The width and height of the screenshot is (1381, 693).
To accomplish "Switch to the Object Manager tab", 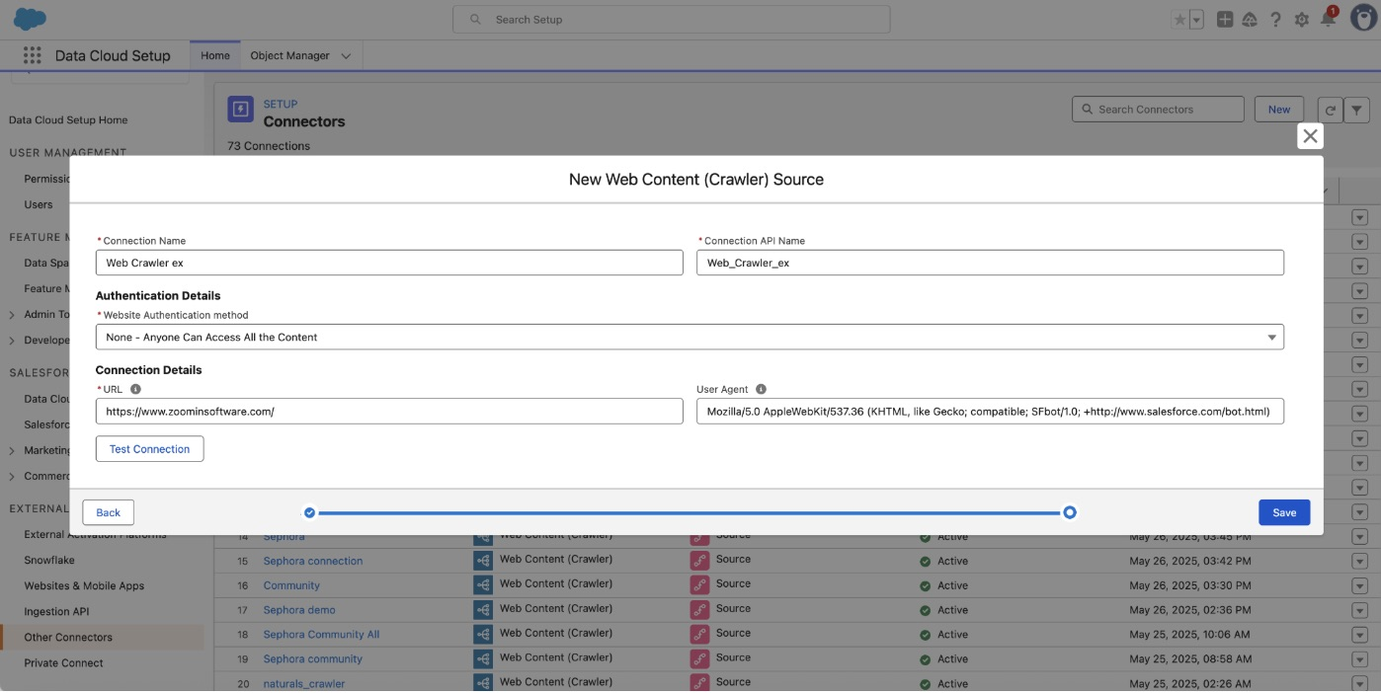I will (289, 56).
